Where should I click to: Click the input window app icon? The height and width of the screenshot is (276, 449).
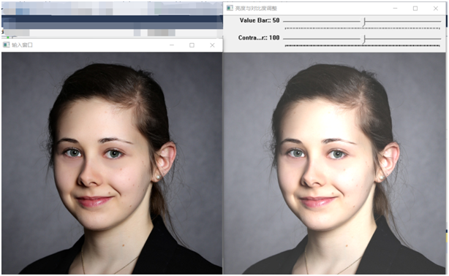[6, 45]
